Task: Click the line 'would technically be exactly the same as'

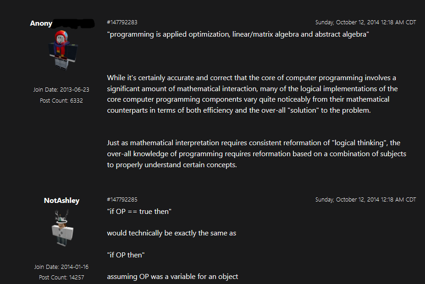Action: [171, 233]
